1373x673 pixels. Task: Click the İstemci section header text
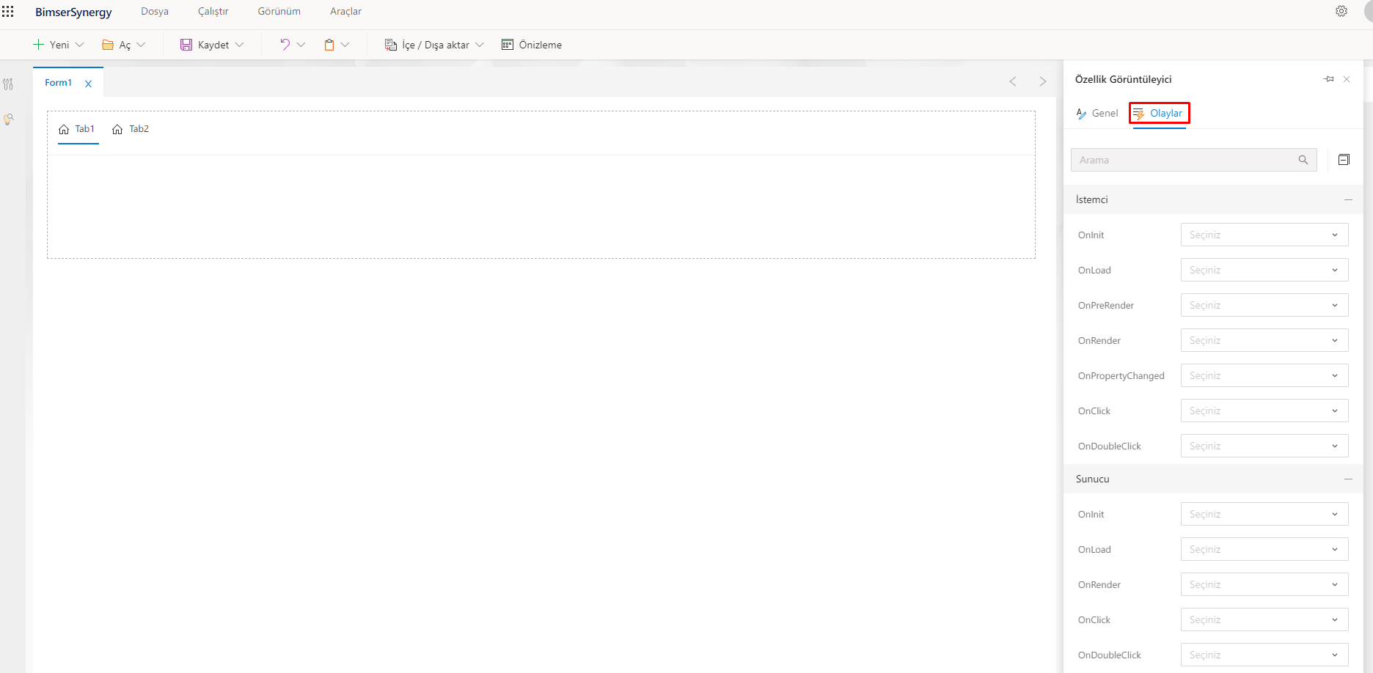[x=1092, y=199]
